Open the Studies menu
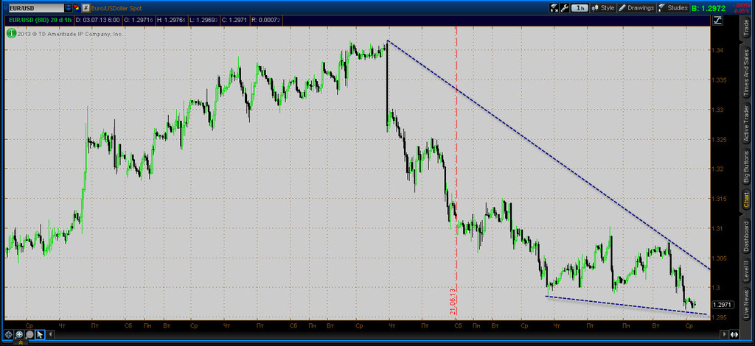Screen dimensions: 755x346 tap(673, 7)
